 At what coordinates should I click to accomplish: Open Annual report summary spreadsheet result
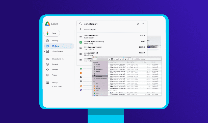coord(94,41)
